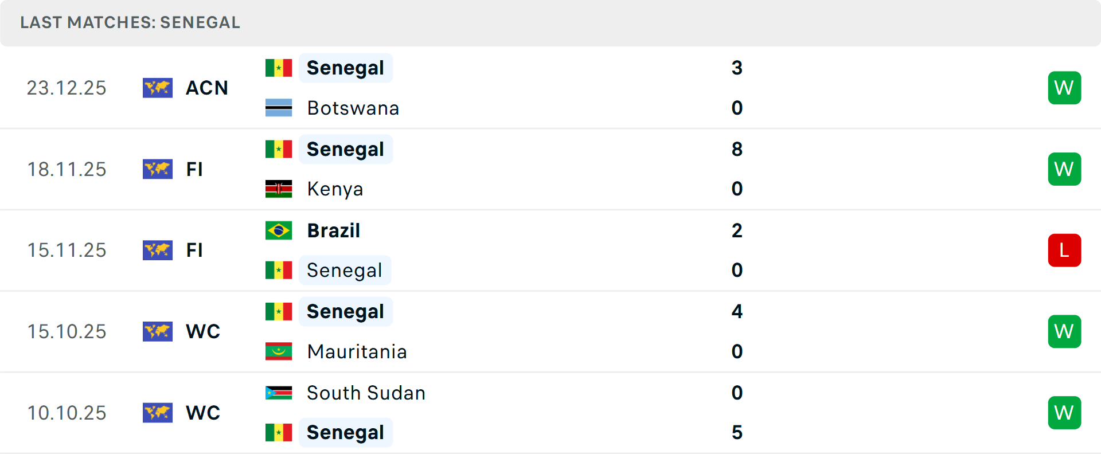
Task: Click the 8 score in the Kenya match
Action: click(x=737, y=149)
